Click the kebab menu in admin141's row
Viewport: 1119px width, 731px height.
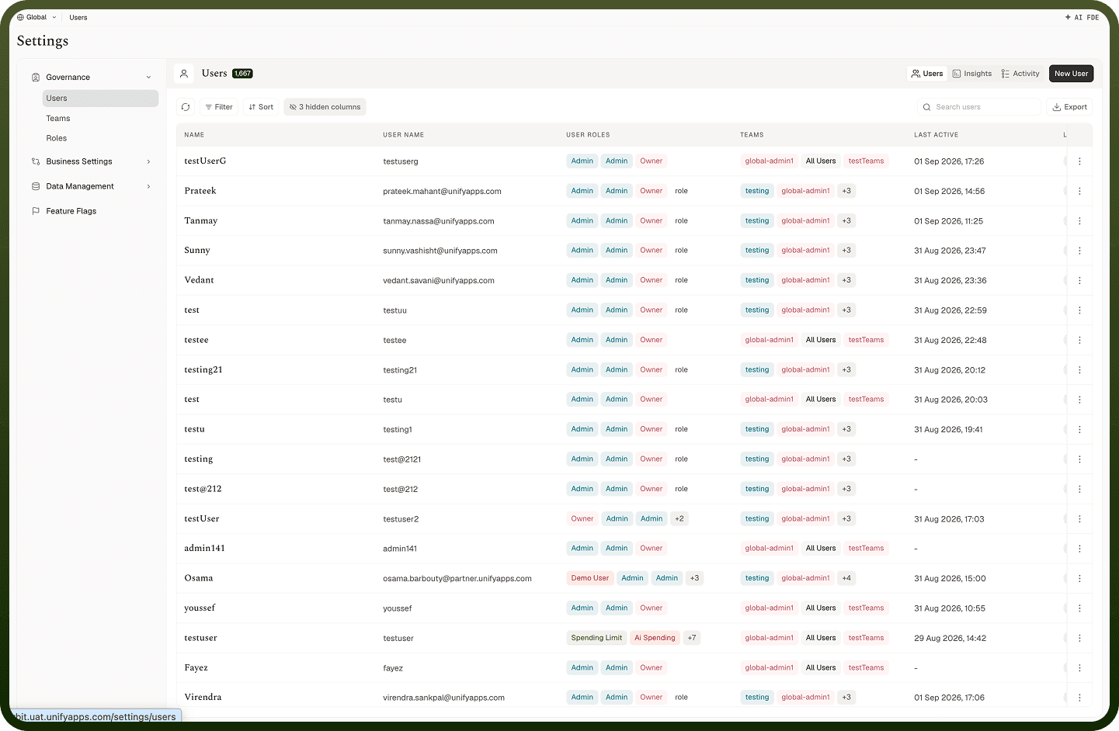pyautogui.click(x=1079, y=549)
